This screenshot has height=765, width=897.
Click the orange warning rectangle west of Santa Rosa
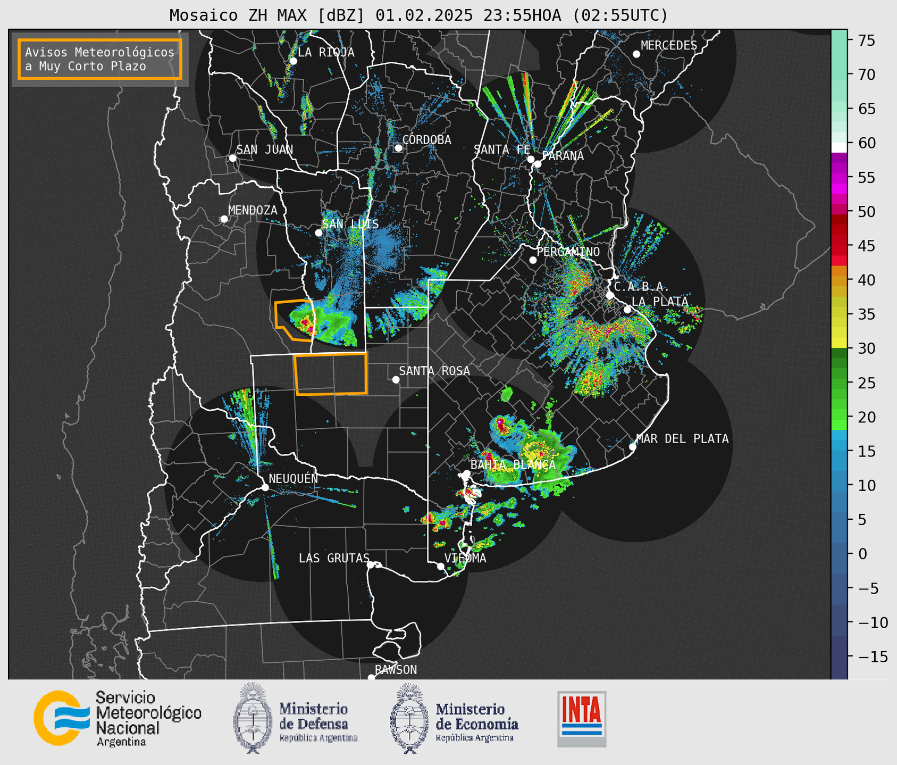331,374
